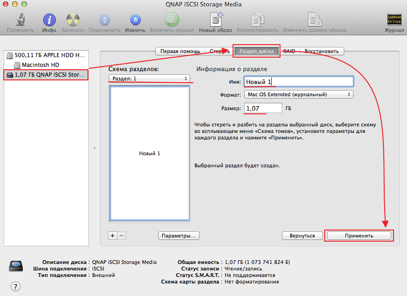Select the Macintosh HD volume
Image resolution: width=407 pixels, height=296 pixels.
46,65
